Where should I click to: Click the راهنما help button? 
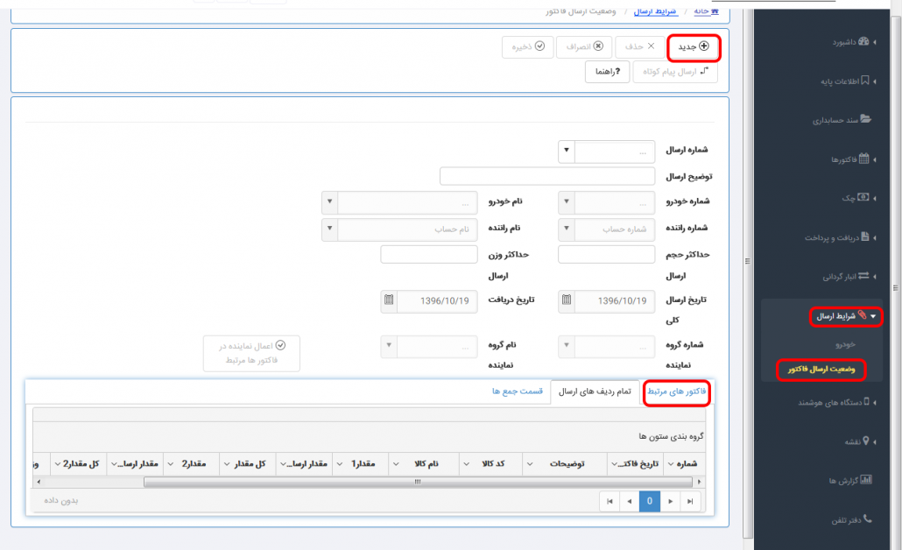[607, 73]
